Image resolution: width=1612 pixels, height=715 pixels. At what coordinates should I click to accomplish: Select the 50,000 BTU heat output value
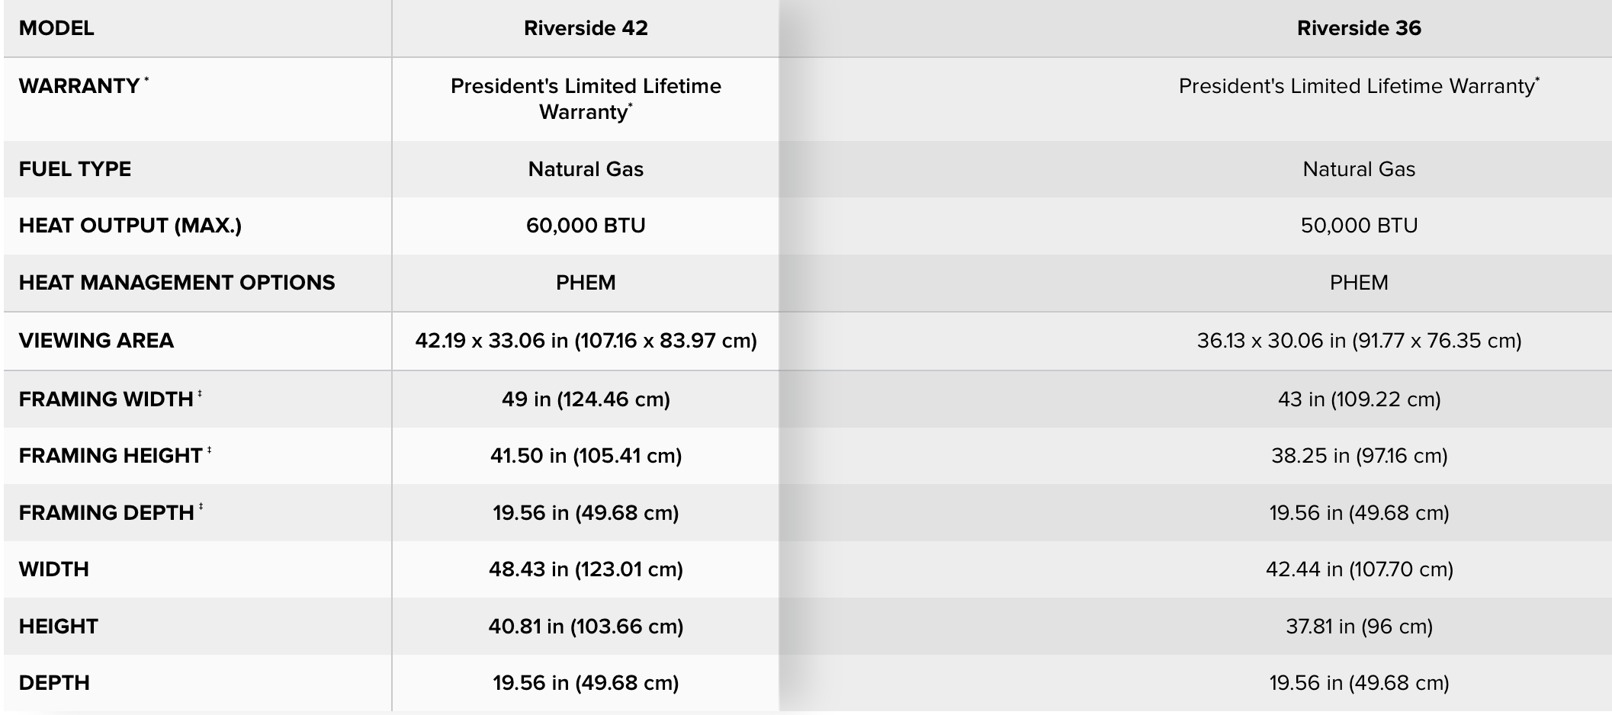(x=1359, y=226)
